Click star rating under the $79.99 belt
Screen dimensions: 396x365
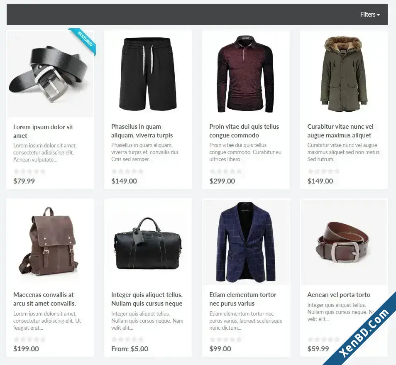(29, 171)
